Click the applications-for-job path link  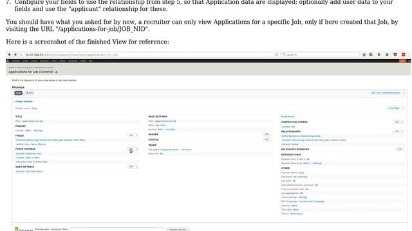165,121
